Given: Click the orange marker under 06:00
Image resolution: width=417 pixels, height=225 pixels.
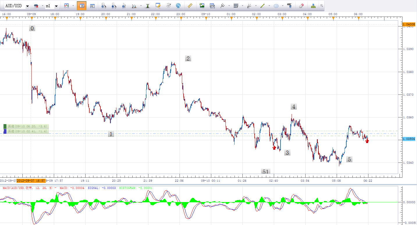Looking at the screenshot, I should (359, 18).
